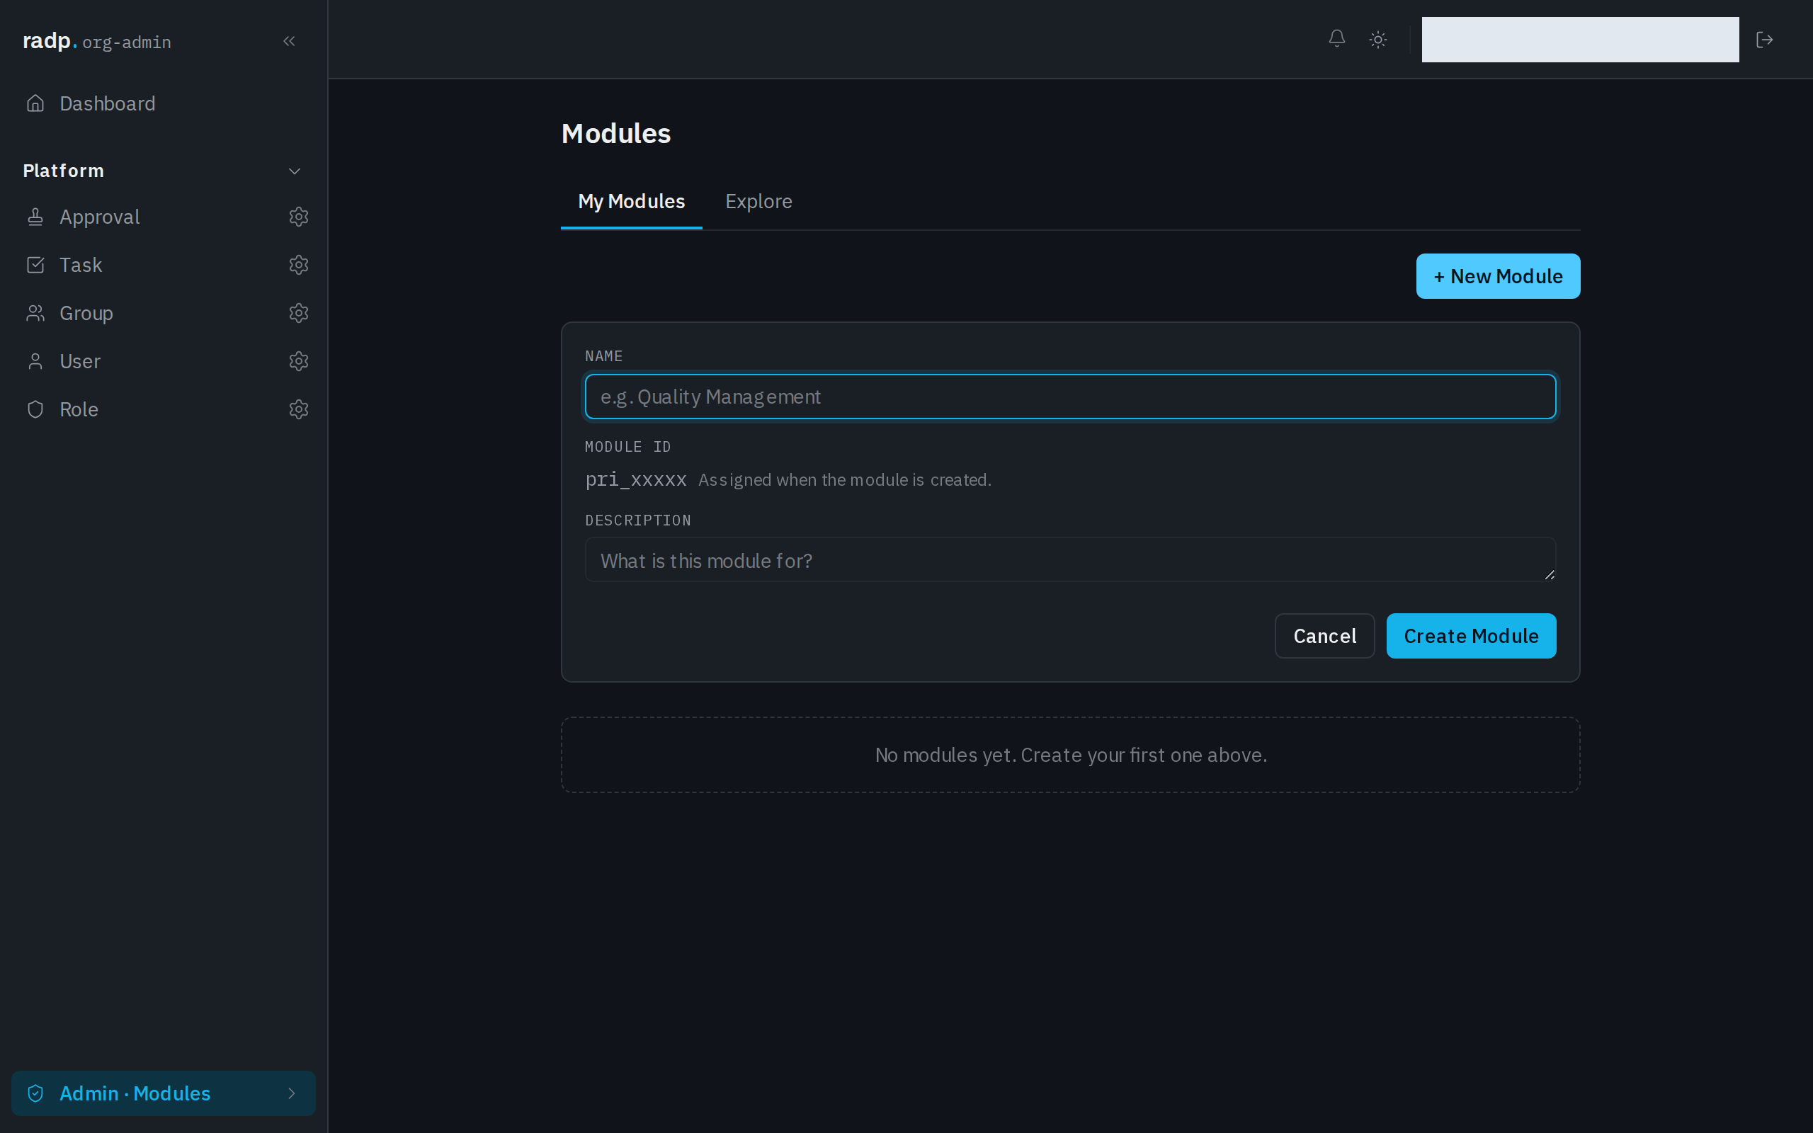The width and height of the screenshot is (1813, 1133).
Task: Focus the Description text area
Action: click(1070, 559)
